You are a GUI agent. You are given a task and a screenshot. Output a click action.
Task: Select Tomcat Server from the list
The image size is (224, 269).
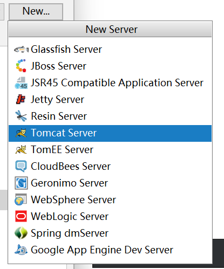coord(110,133)
